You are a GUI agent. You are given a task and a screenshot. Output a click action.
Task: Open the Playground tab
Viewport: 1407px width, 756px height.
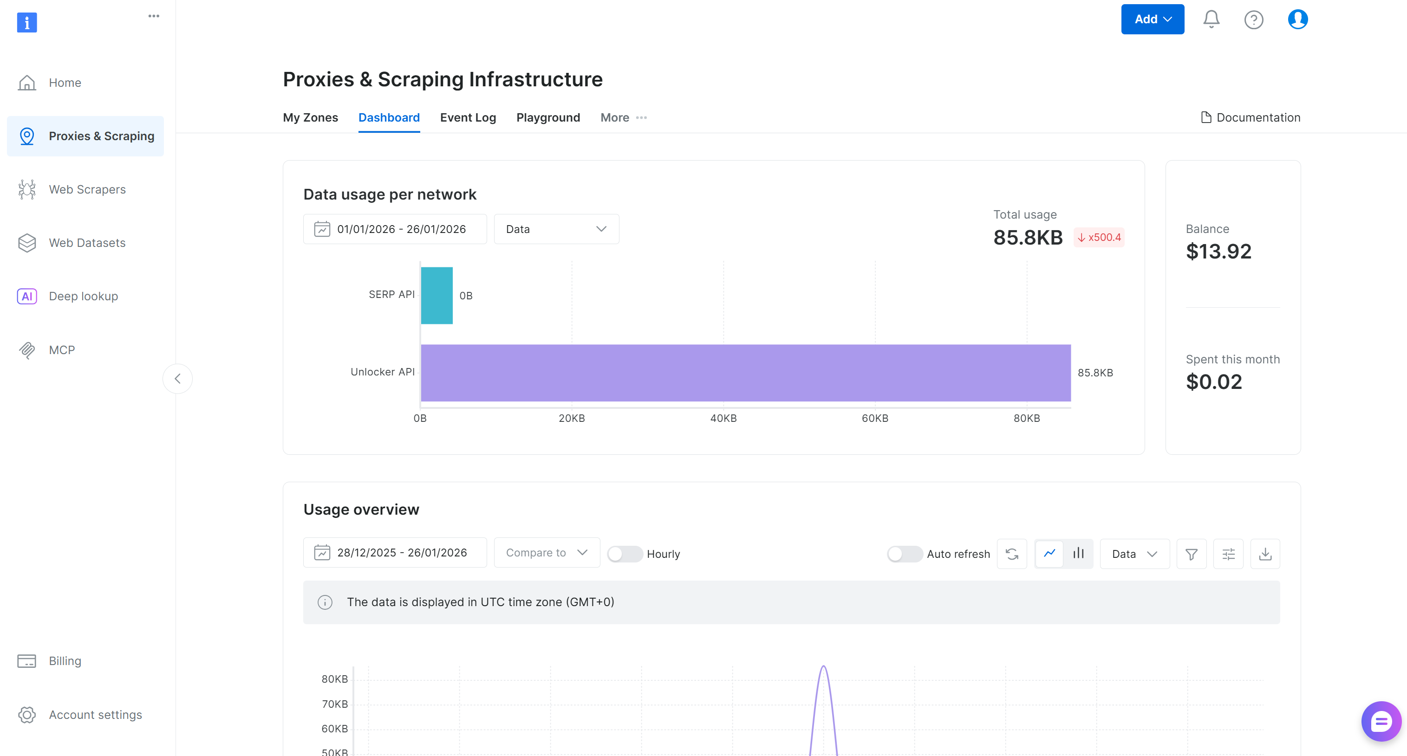pos(548,117)
